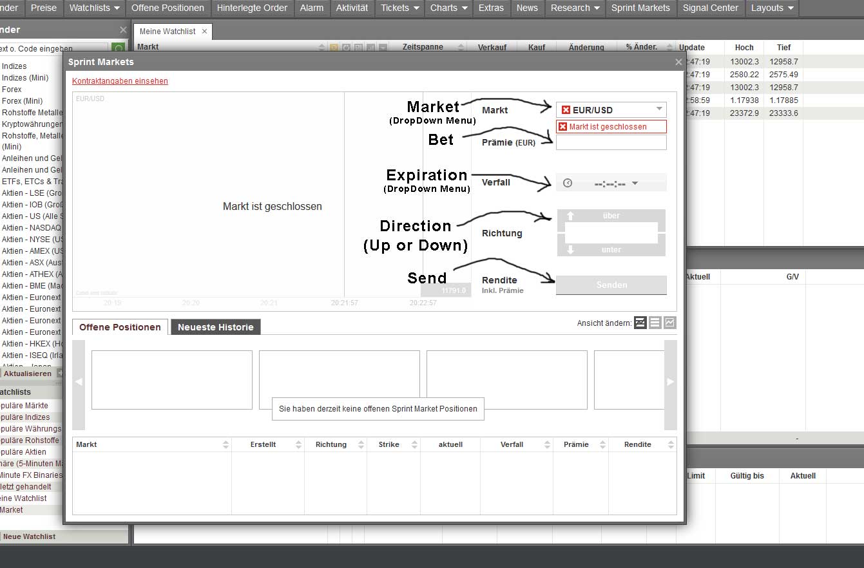This screenshot has width=864, height=568.
Task: Open the Research menu
Action: (570, 8)
